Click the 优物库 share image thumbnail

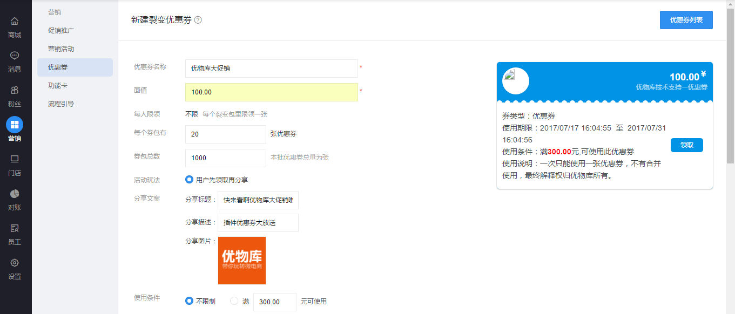click(241, 261)
